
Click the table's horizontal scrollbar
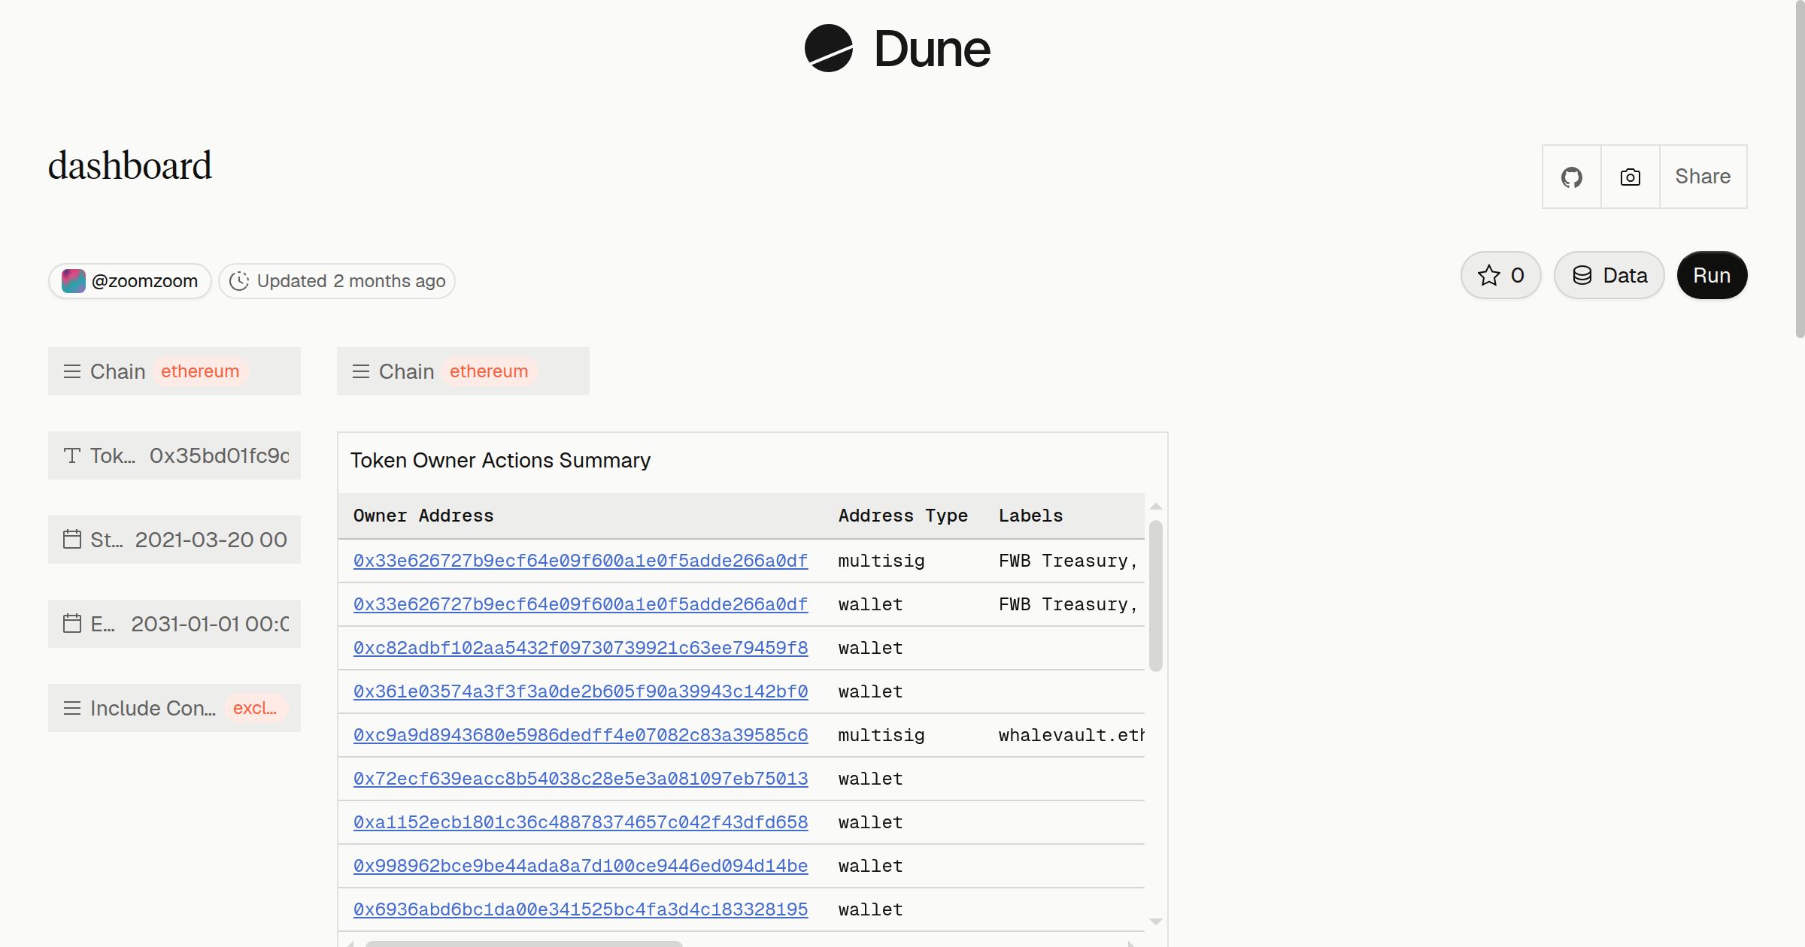(523, 944)
